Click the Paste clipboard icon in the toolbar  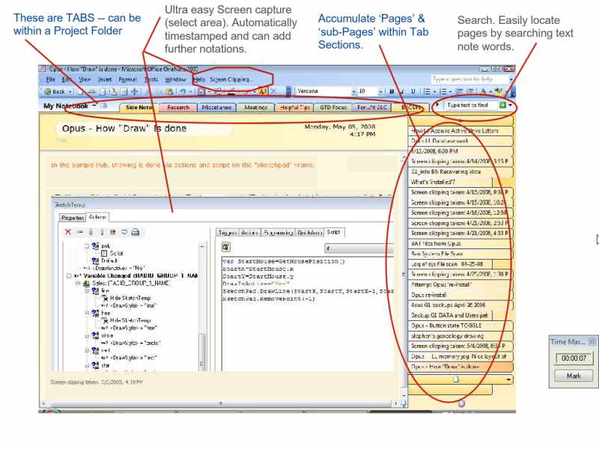coord(170,91)
